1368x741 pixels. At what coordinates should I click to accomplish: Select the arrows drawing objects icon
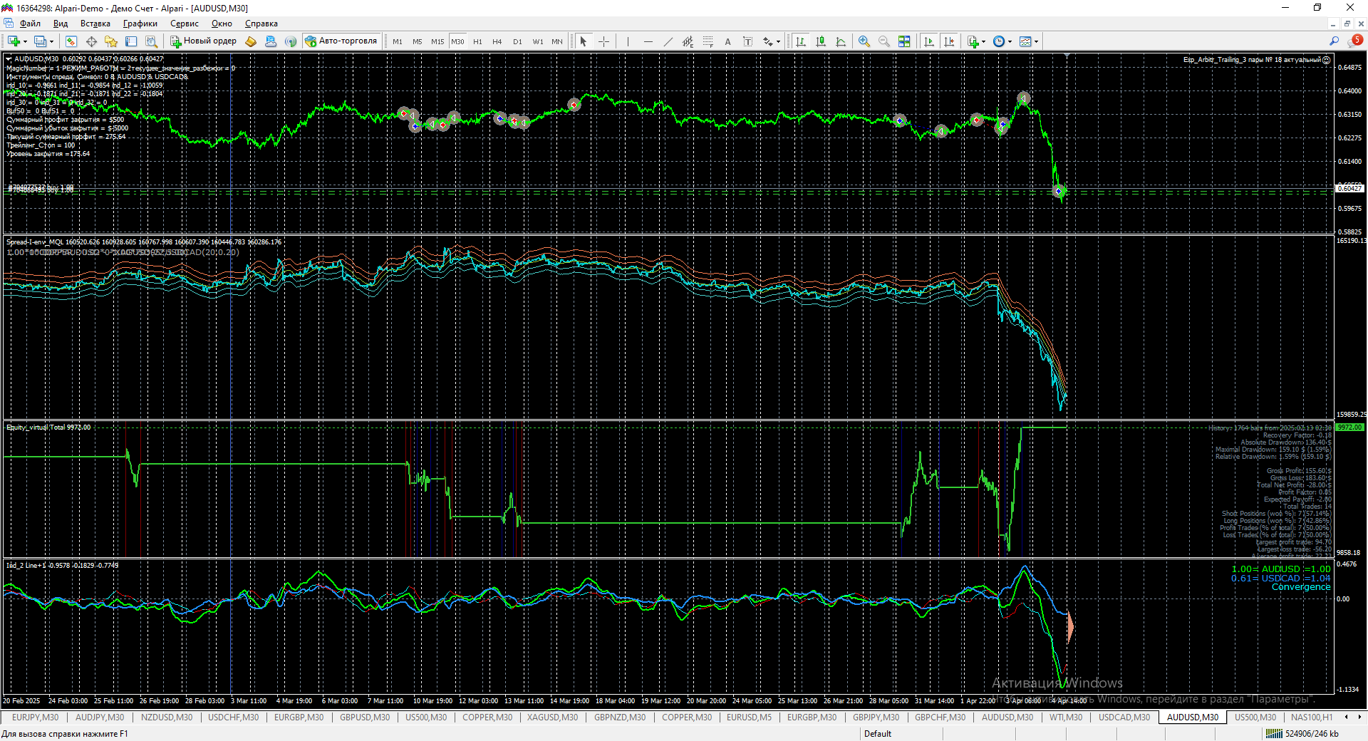[767, 41]
